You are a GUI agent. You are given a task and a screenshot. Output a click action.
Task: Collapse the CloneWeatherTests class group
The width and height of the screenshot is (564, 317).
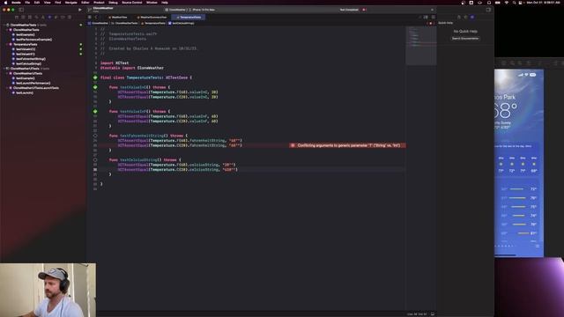point(7,30)
